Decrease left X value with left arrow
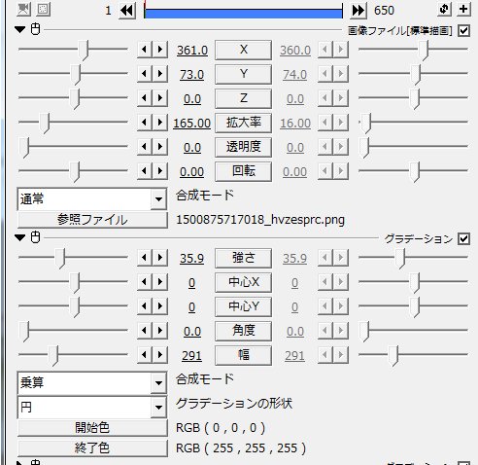 [144, 50]
